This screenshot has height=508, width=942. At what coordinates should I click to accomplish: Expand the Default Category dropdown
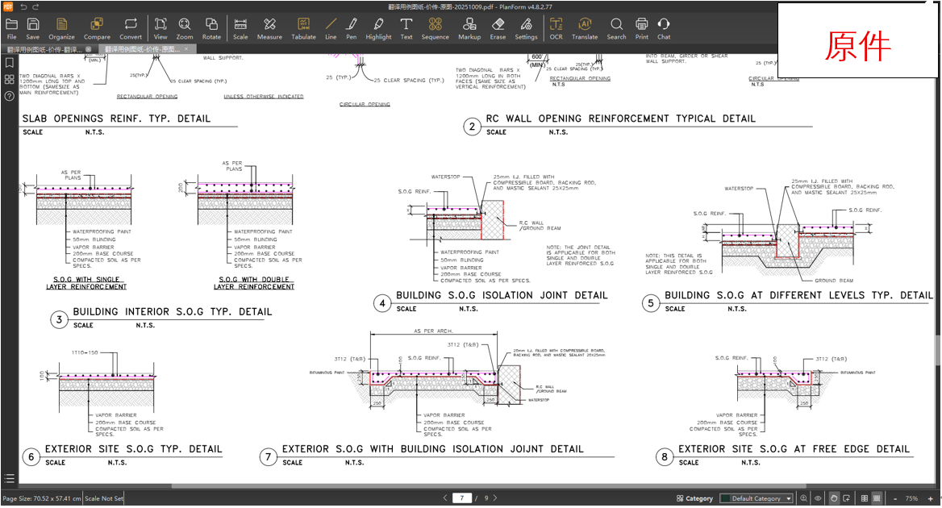tap(757, 498)
